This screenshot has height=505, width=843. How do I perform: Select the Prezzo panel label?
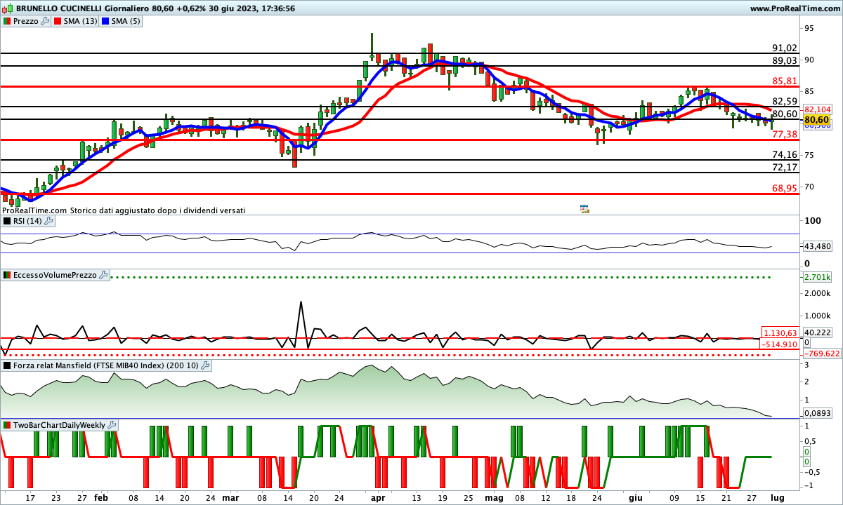(x=26, y=21)
